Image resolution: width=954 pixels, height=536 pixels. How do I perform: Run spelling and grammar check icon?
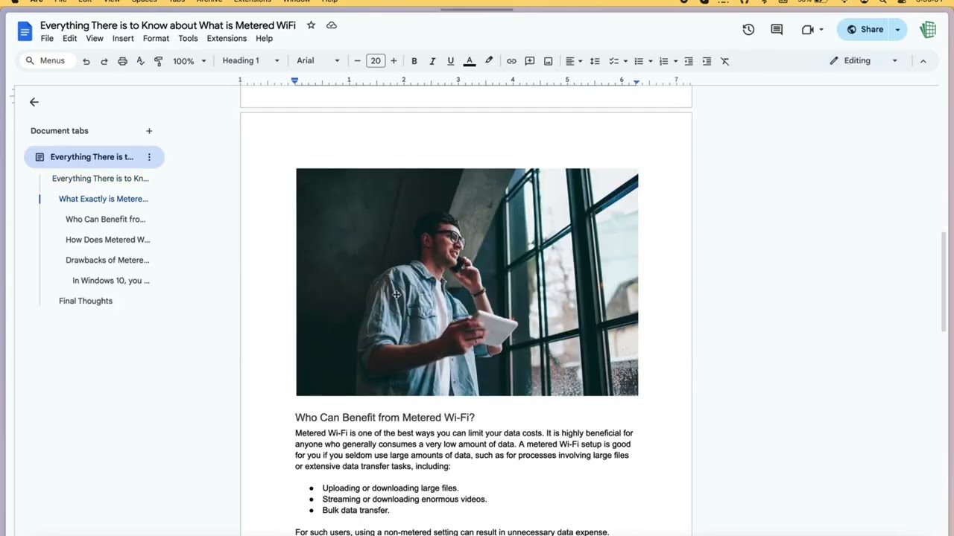140,61
